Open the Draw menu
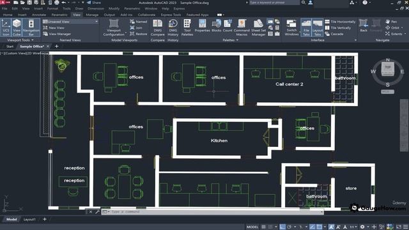This screenshot has height=230, width=409. click(79, 8)
